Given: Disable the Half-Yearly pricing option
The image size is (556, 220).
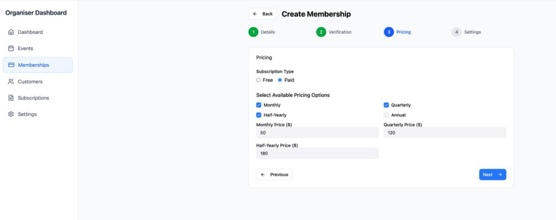Looking at the screenshot, I should 259,115.
